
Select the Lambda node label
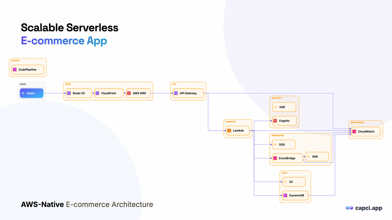tap(238, 131)
